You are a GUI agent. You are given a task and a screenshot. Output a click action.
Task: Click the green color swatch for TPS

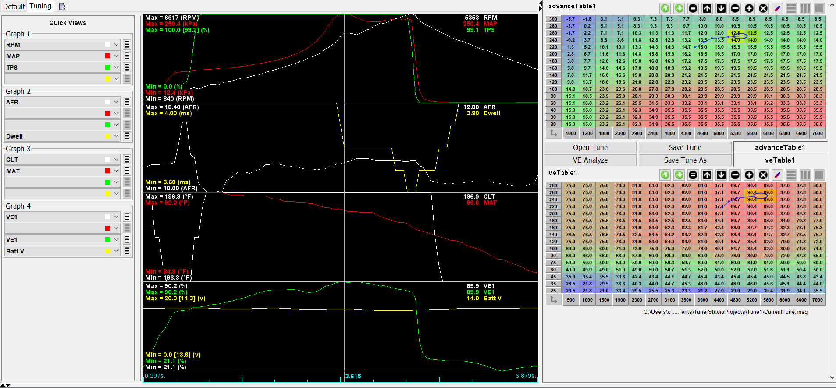[107, 68]
